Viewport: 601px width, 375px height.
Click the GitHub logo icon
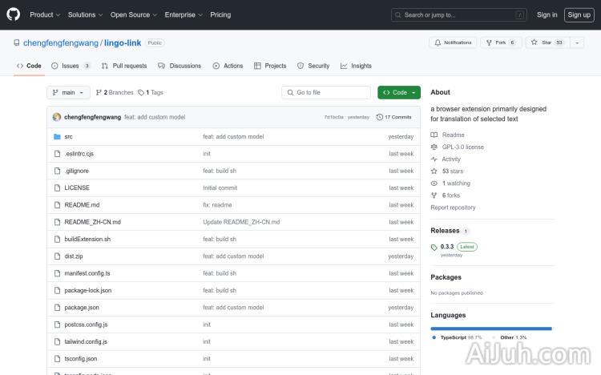point(15,14)
